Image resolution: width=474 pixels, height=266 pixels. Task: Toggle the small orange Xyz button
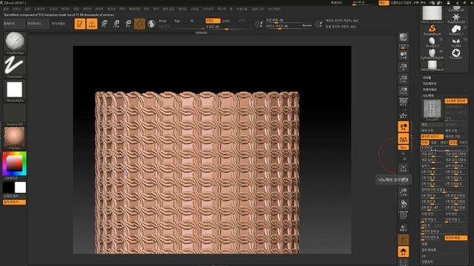[403, 148]
